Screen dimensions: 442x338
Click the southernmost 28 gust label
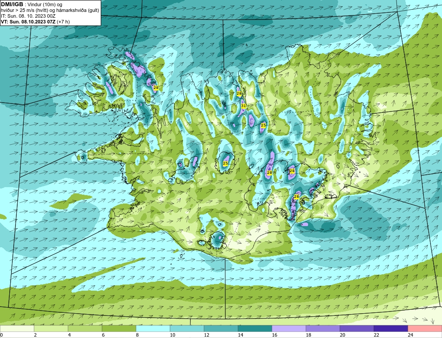click(297, 196)
